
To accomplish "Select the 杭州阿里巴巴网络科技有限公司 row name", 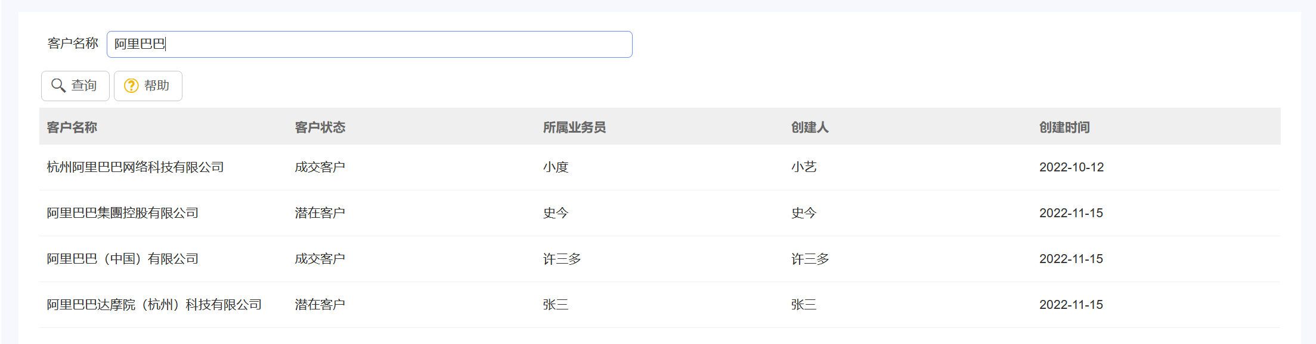I will pyautogui.click(x=135, y=167).
